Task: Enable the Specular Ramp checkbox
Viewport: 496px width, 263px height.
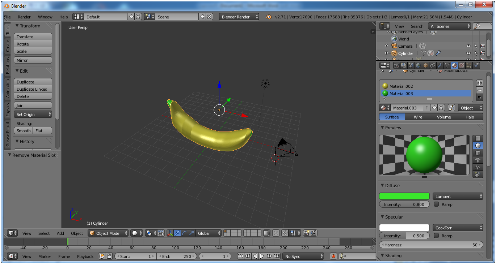Action: pos(436,236)
